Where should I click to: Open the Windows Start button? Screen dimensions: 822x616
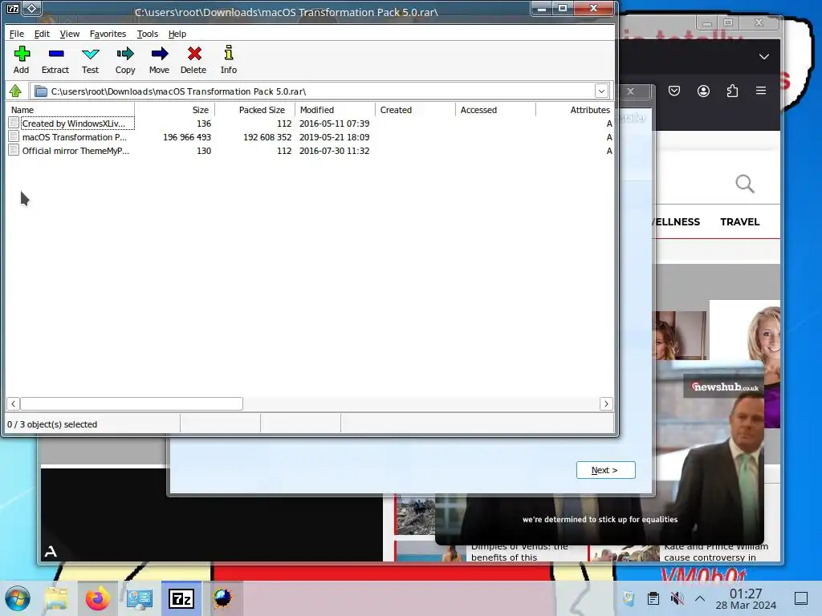[18, 598]
